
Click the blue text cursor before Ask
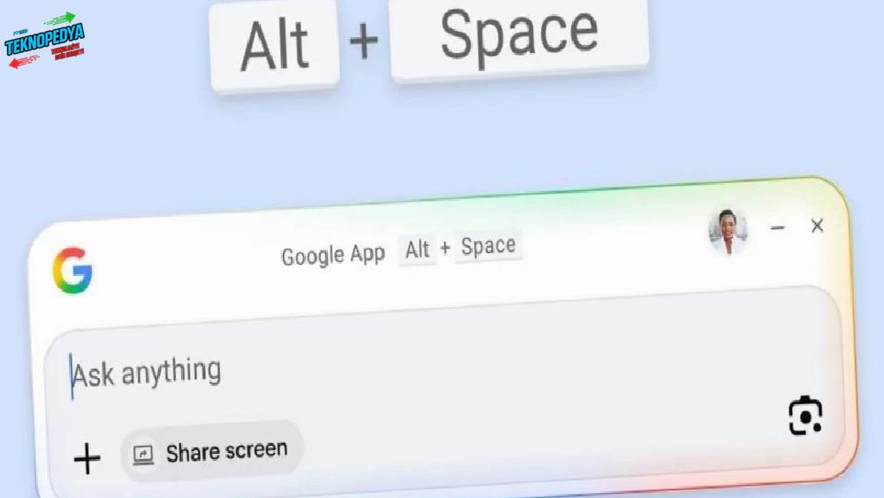[x=72, y=376]
